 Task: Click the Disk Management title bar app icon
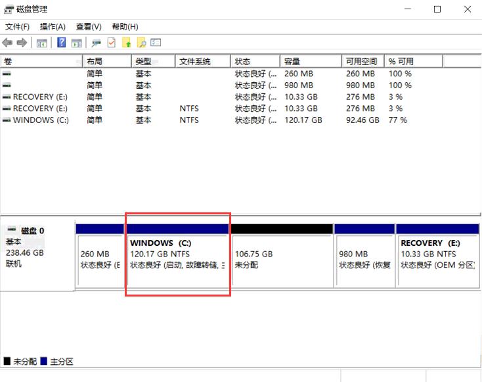[x=9, y=9]
